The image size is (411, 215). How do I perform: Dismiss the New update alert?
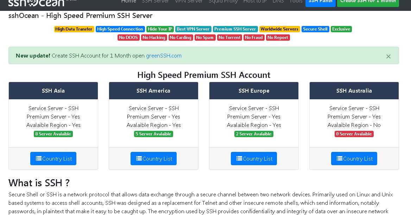point(388,56)
